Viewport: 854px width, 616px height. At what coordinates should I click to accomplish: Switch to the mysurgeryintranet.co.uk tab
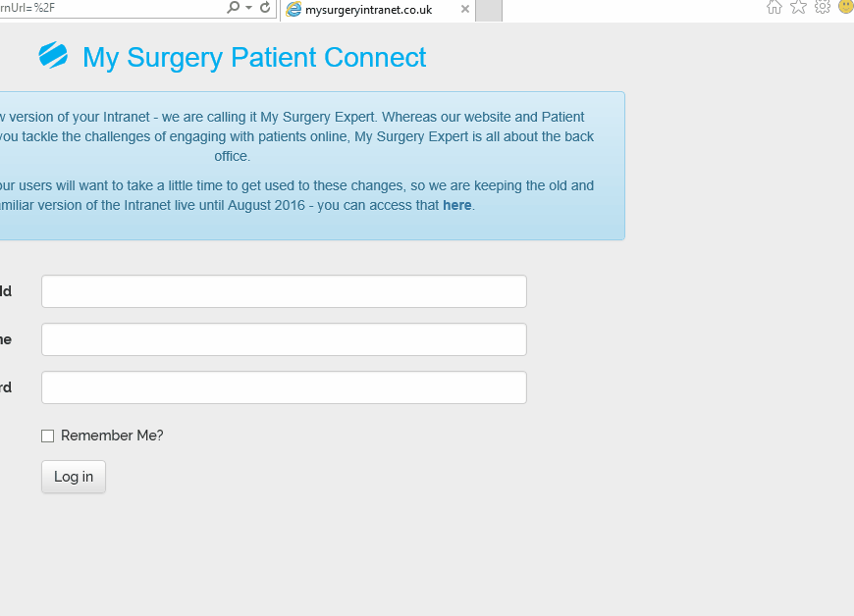click(368, 10)
